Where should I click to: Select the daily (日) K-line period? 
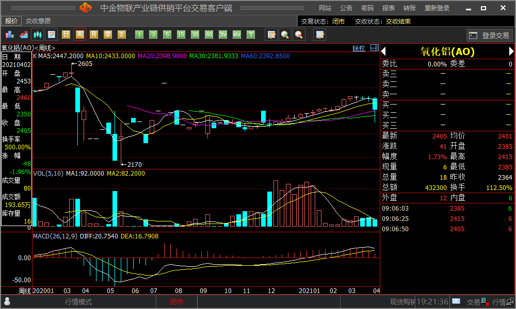(x=66, y=35)
